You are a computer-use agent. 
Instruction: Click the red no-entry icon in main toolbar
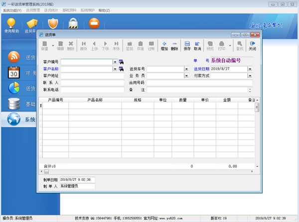[x=93, y=24]
